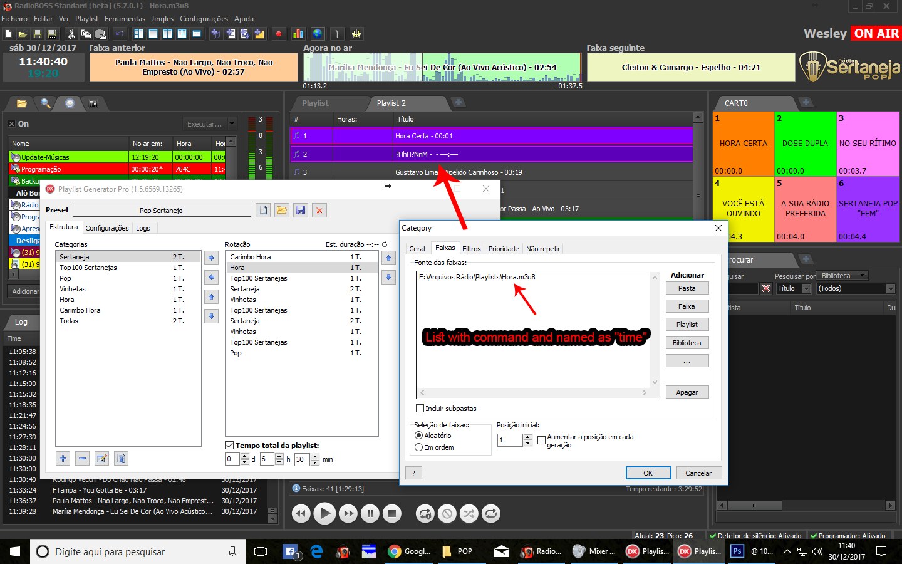Increase the minutes stepper value

click(x=315, y=457)
